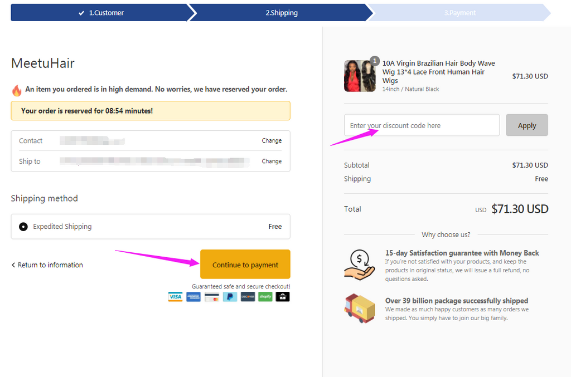571x377 pixels.
Task: Click the Mastercard payment icon
Action: 211,297
